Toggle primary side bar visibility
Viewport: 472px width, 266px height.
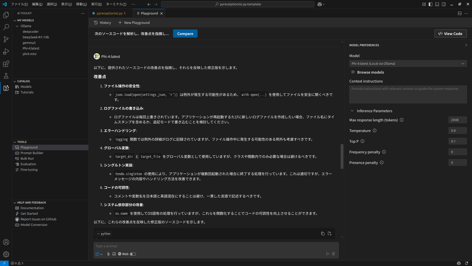(431, 4)
